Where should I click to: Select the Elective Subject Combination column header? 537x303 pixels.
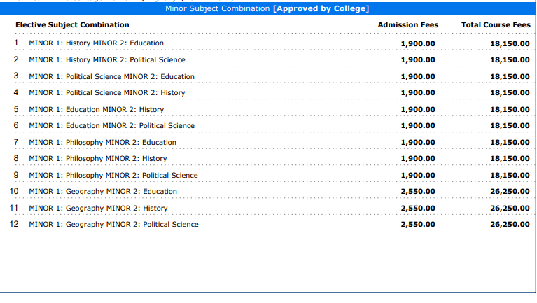[x=72, y=25]
